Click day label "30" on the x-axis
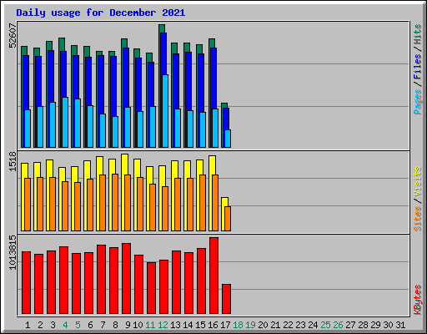 388,325
